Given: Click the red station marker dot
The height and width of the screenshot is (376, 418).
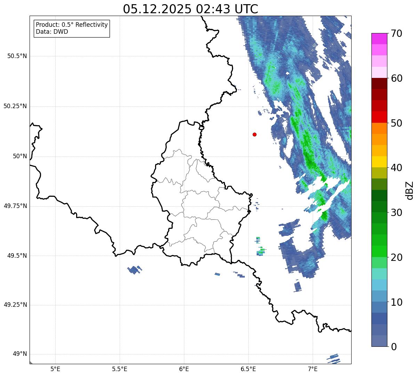Looking at the screenshot, I should tap(255, 134).
